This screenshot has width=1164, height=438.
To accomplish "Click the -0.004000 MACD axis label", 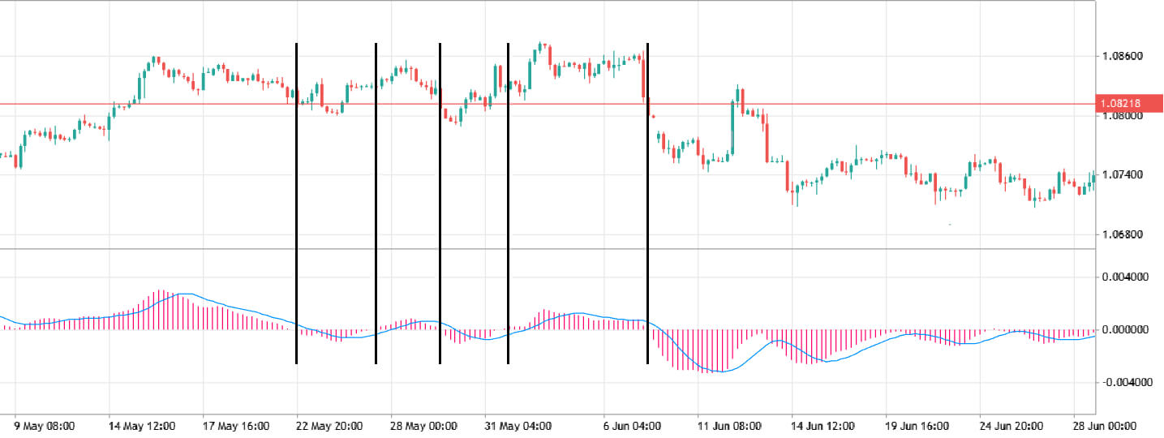I will 1123,383.
